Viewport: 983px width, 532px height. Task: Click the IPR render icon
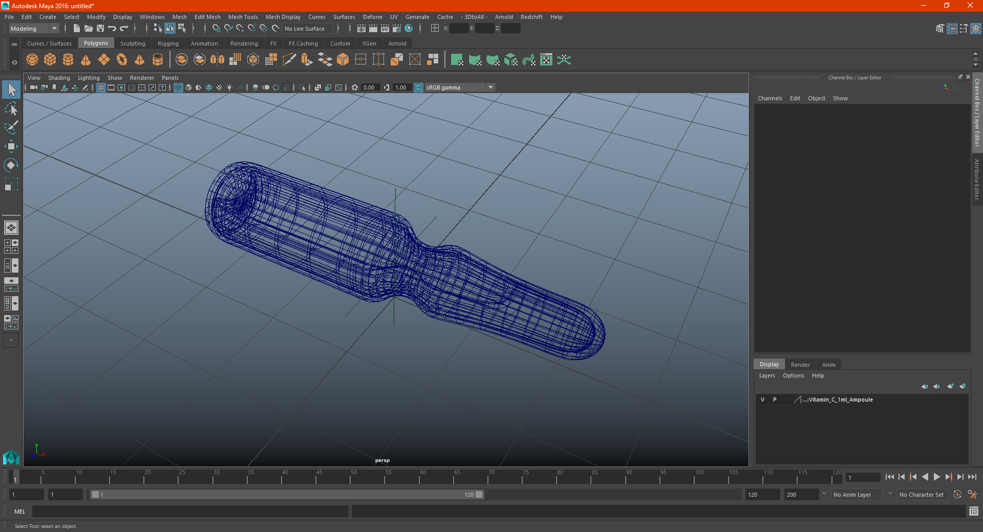[x=385, y=29]
